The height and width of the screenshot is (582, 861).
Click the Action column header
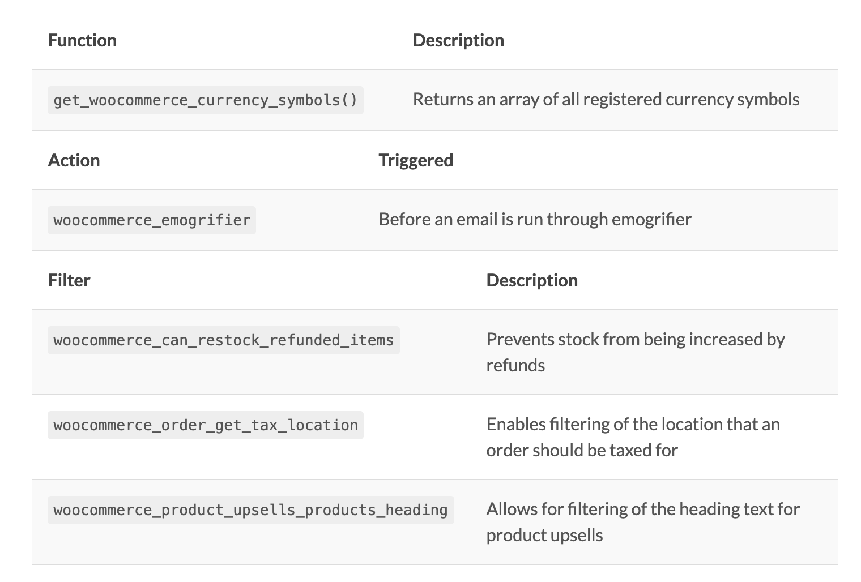74,160
